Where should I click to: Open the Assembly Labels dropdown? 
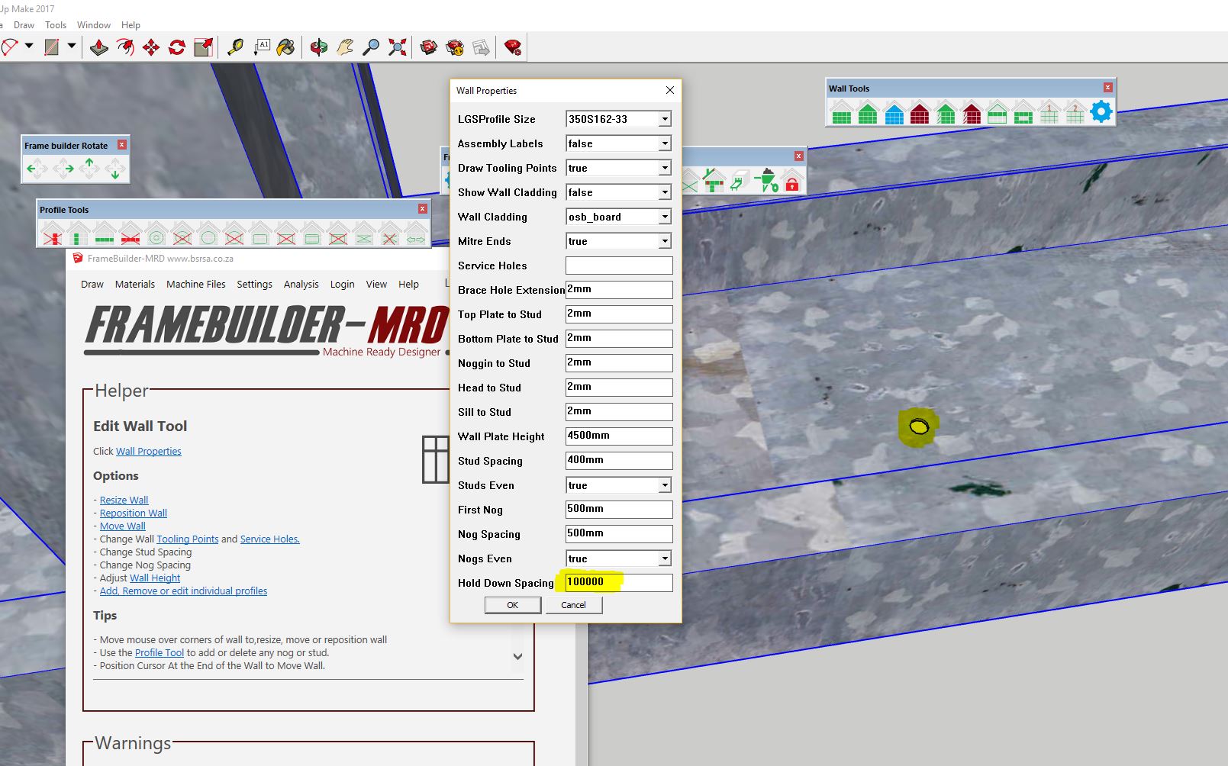pyautogui.click(x=665, y=143)
